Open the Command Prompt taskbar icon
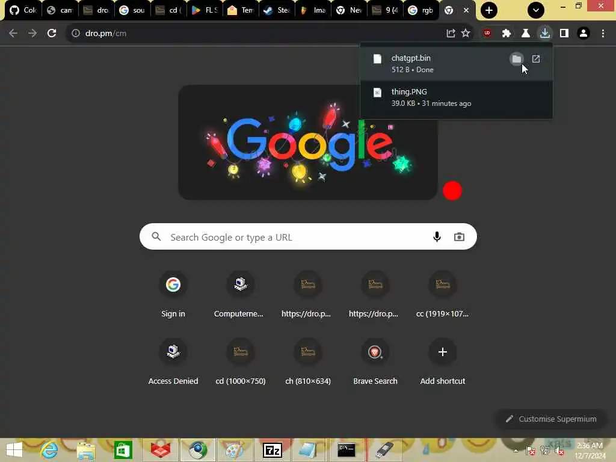The height and width of the screenshot is (462, 616). pos(347,450)
